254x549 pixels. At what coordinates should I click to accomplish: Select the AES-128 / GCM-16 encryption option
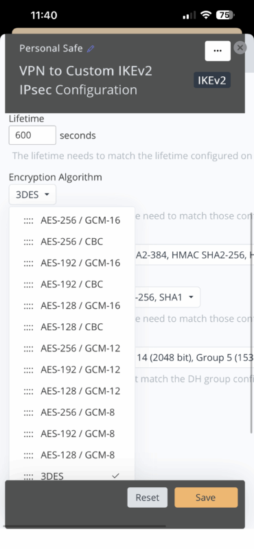click(72, 305)
